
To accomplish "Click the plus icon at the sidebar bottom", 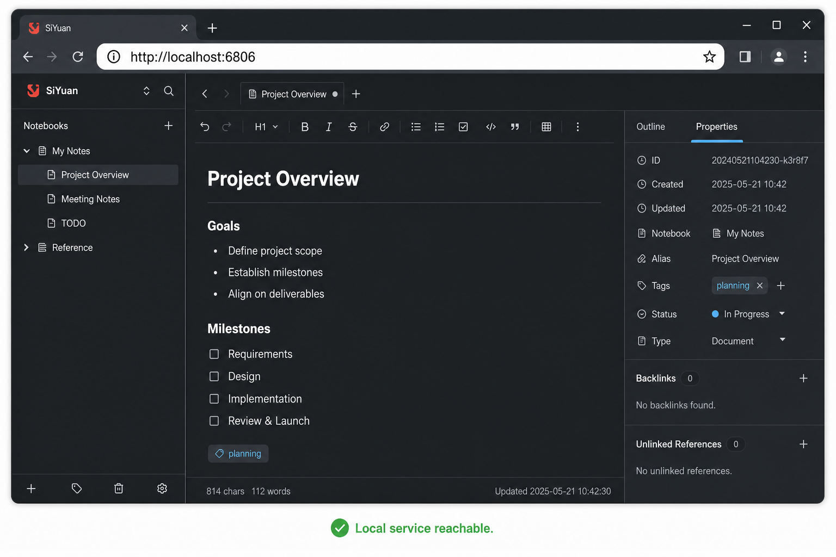I will 31,488.
